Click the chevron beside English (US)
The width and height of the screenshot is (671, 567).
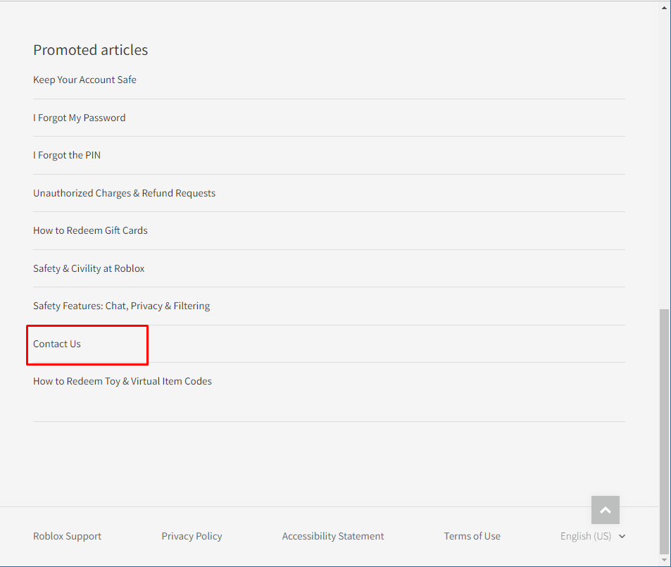pyautogui.click(x=622, y=536)
